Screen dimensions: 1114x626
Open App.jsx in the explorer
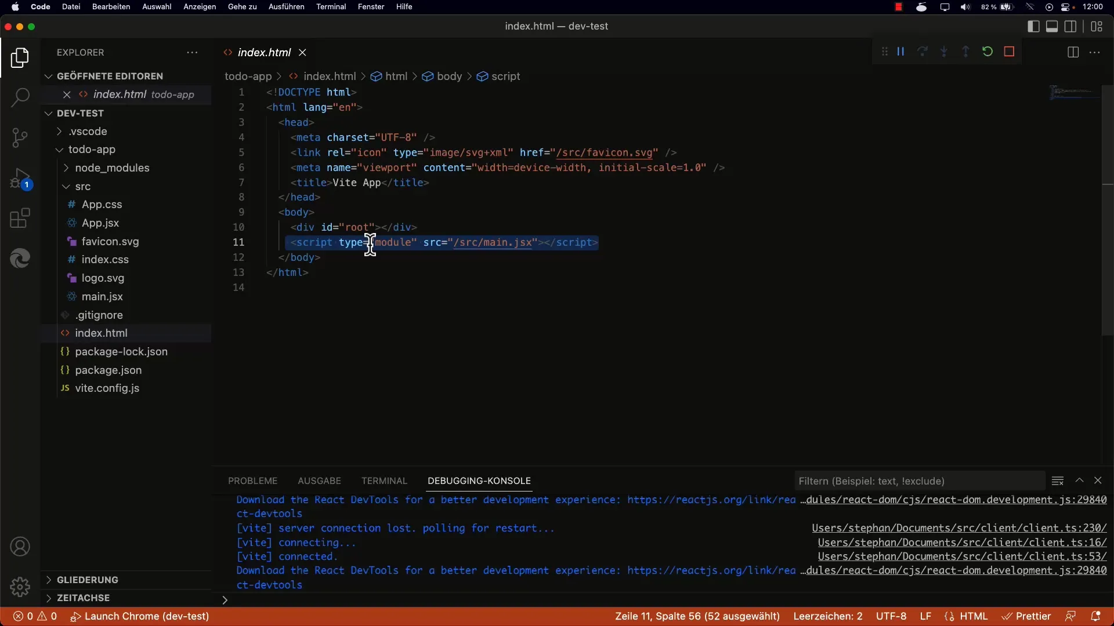click(x=100, y=223)
